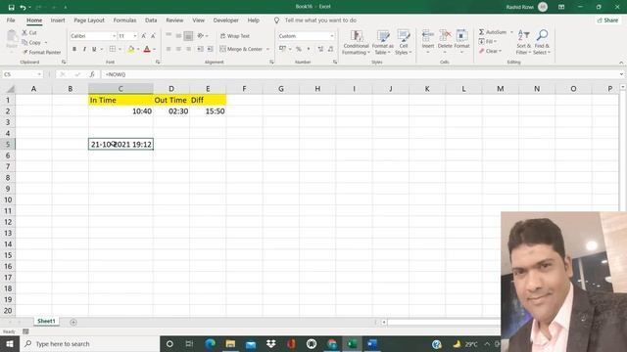
Task: Apply the yellow Fill Color bucket
Action: click(x=131, y=49)
